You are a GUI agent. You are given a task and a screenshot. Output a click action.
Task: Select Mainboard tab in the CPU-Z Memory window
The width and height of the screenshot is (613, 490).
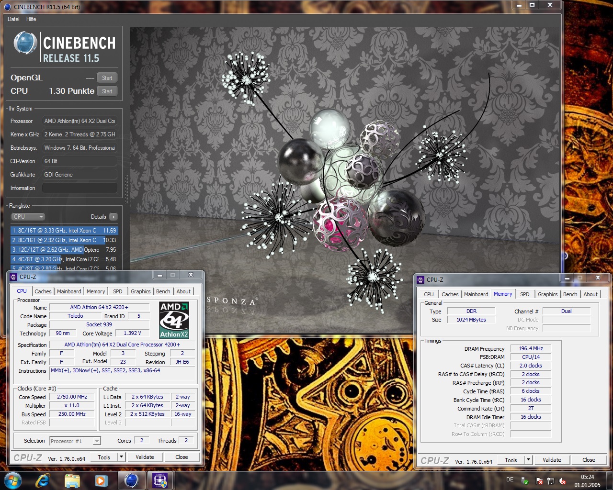point(476,294)
